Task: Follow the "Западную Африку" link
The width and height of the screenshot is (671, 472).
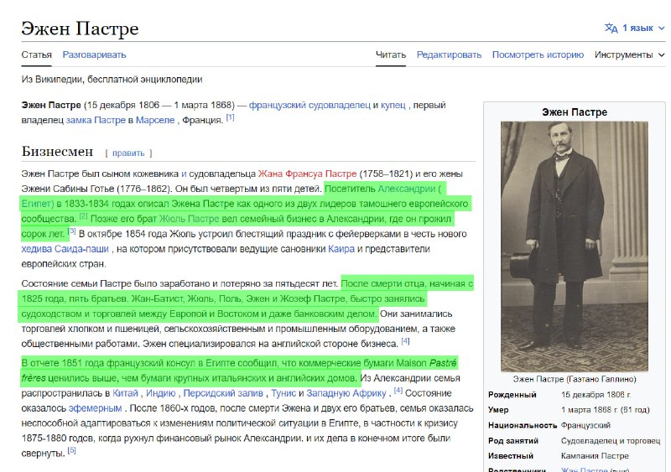Action: tap(346, 393)
